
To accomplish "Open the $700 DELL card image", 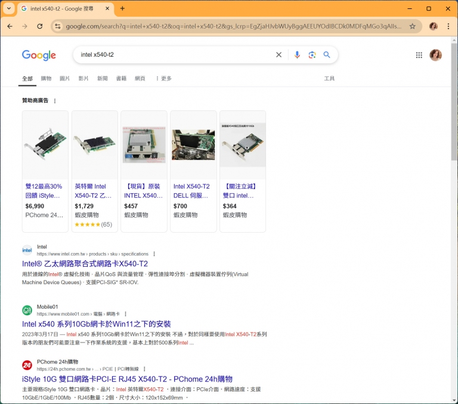I will pyautogui.click(x=193, y=144).
